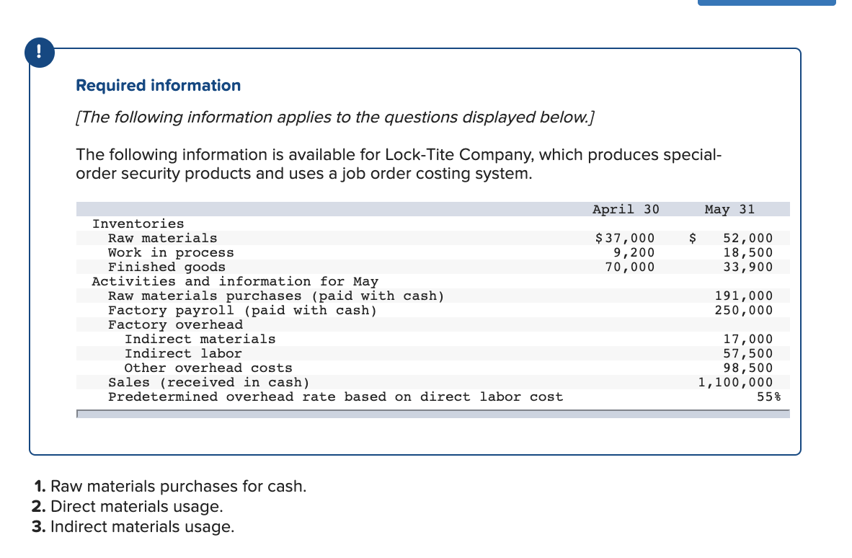This screenshot has width=852, height=558.
Task: Click Sales (received in cash) row label
Action: coord(208,383)
